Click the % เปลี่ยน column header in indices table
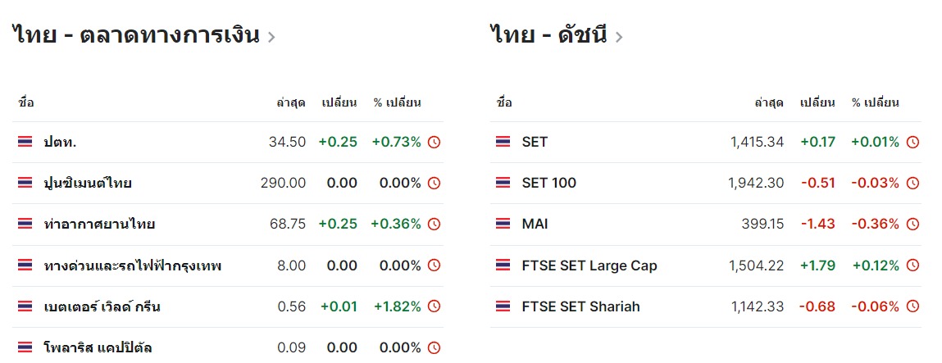 pyautogui.click(x=875, y=102)
